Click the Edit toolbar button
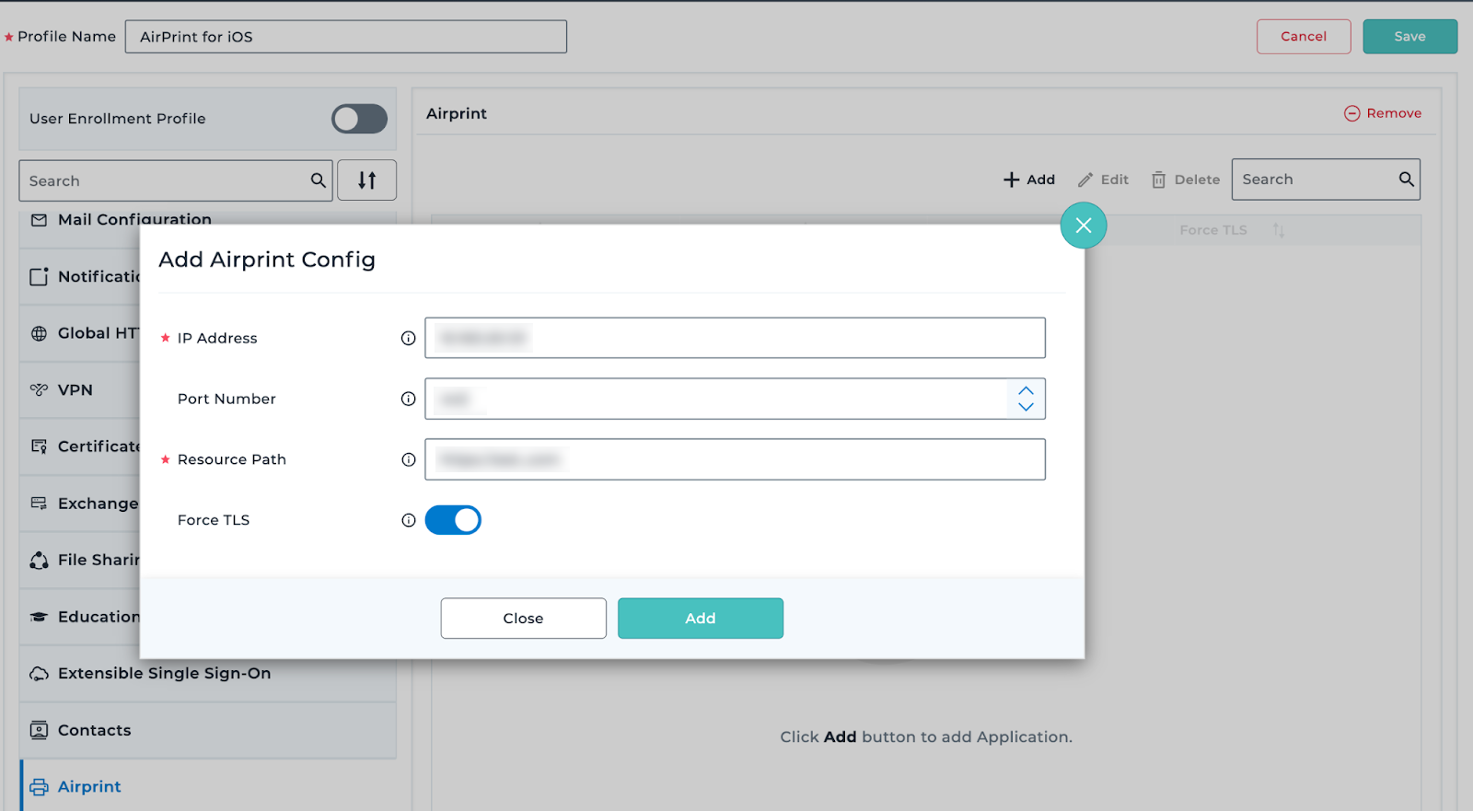Screen dimensions: 1473x811 pos(1103,180)
